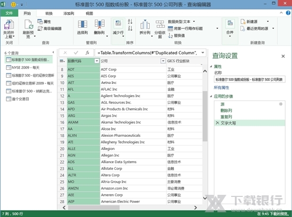This screenshot has width=292, height=217.
Task: Collapse the 属性 section triangle
Action: 211,67
